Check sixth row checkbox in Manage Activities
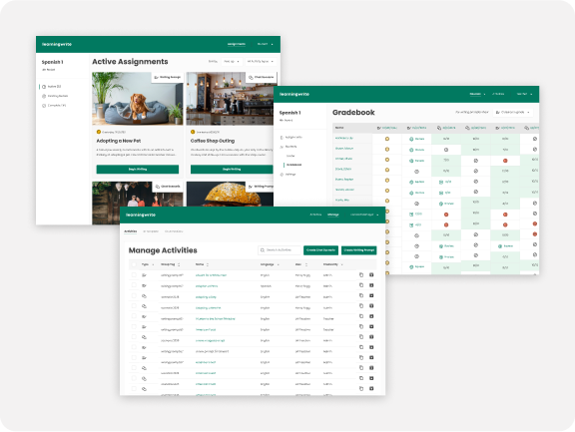Viewport: 575px width, 432px height. tap(134, 326)
